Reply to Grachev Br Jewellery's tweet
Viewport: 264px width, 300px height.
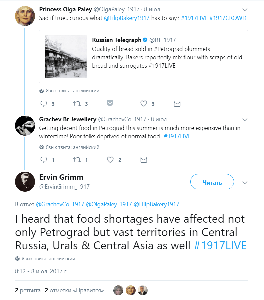[44, 160]
